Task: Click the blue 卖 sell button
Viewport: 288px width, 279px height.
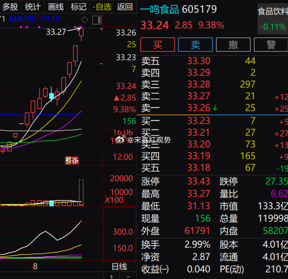Action: tap(195, 45)
